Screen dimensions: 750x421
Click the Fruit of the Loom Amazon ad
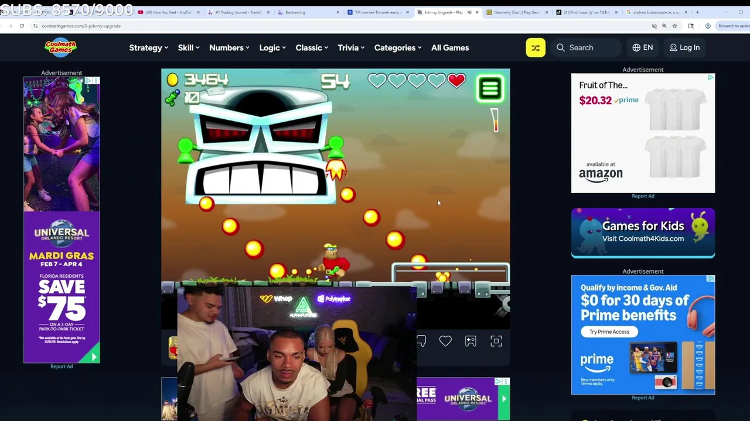643,133
